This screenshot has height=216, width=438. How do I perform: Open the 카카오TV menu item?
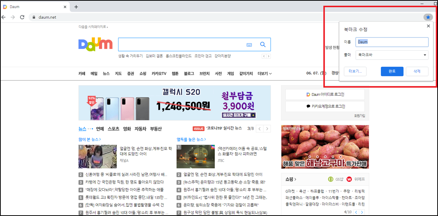click(x=159, y=73)
